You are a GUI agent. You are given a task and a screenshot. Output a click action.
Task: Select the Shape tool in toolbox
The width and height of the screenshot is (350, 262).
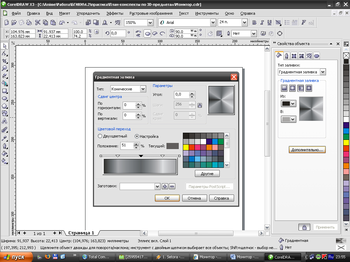(x=5, y=54)
